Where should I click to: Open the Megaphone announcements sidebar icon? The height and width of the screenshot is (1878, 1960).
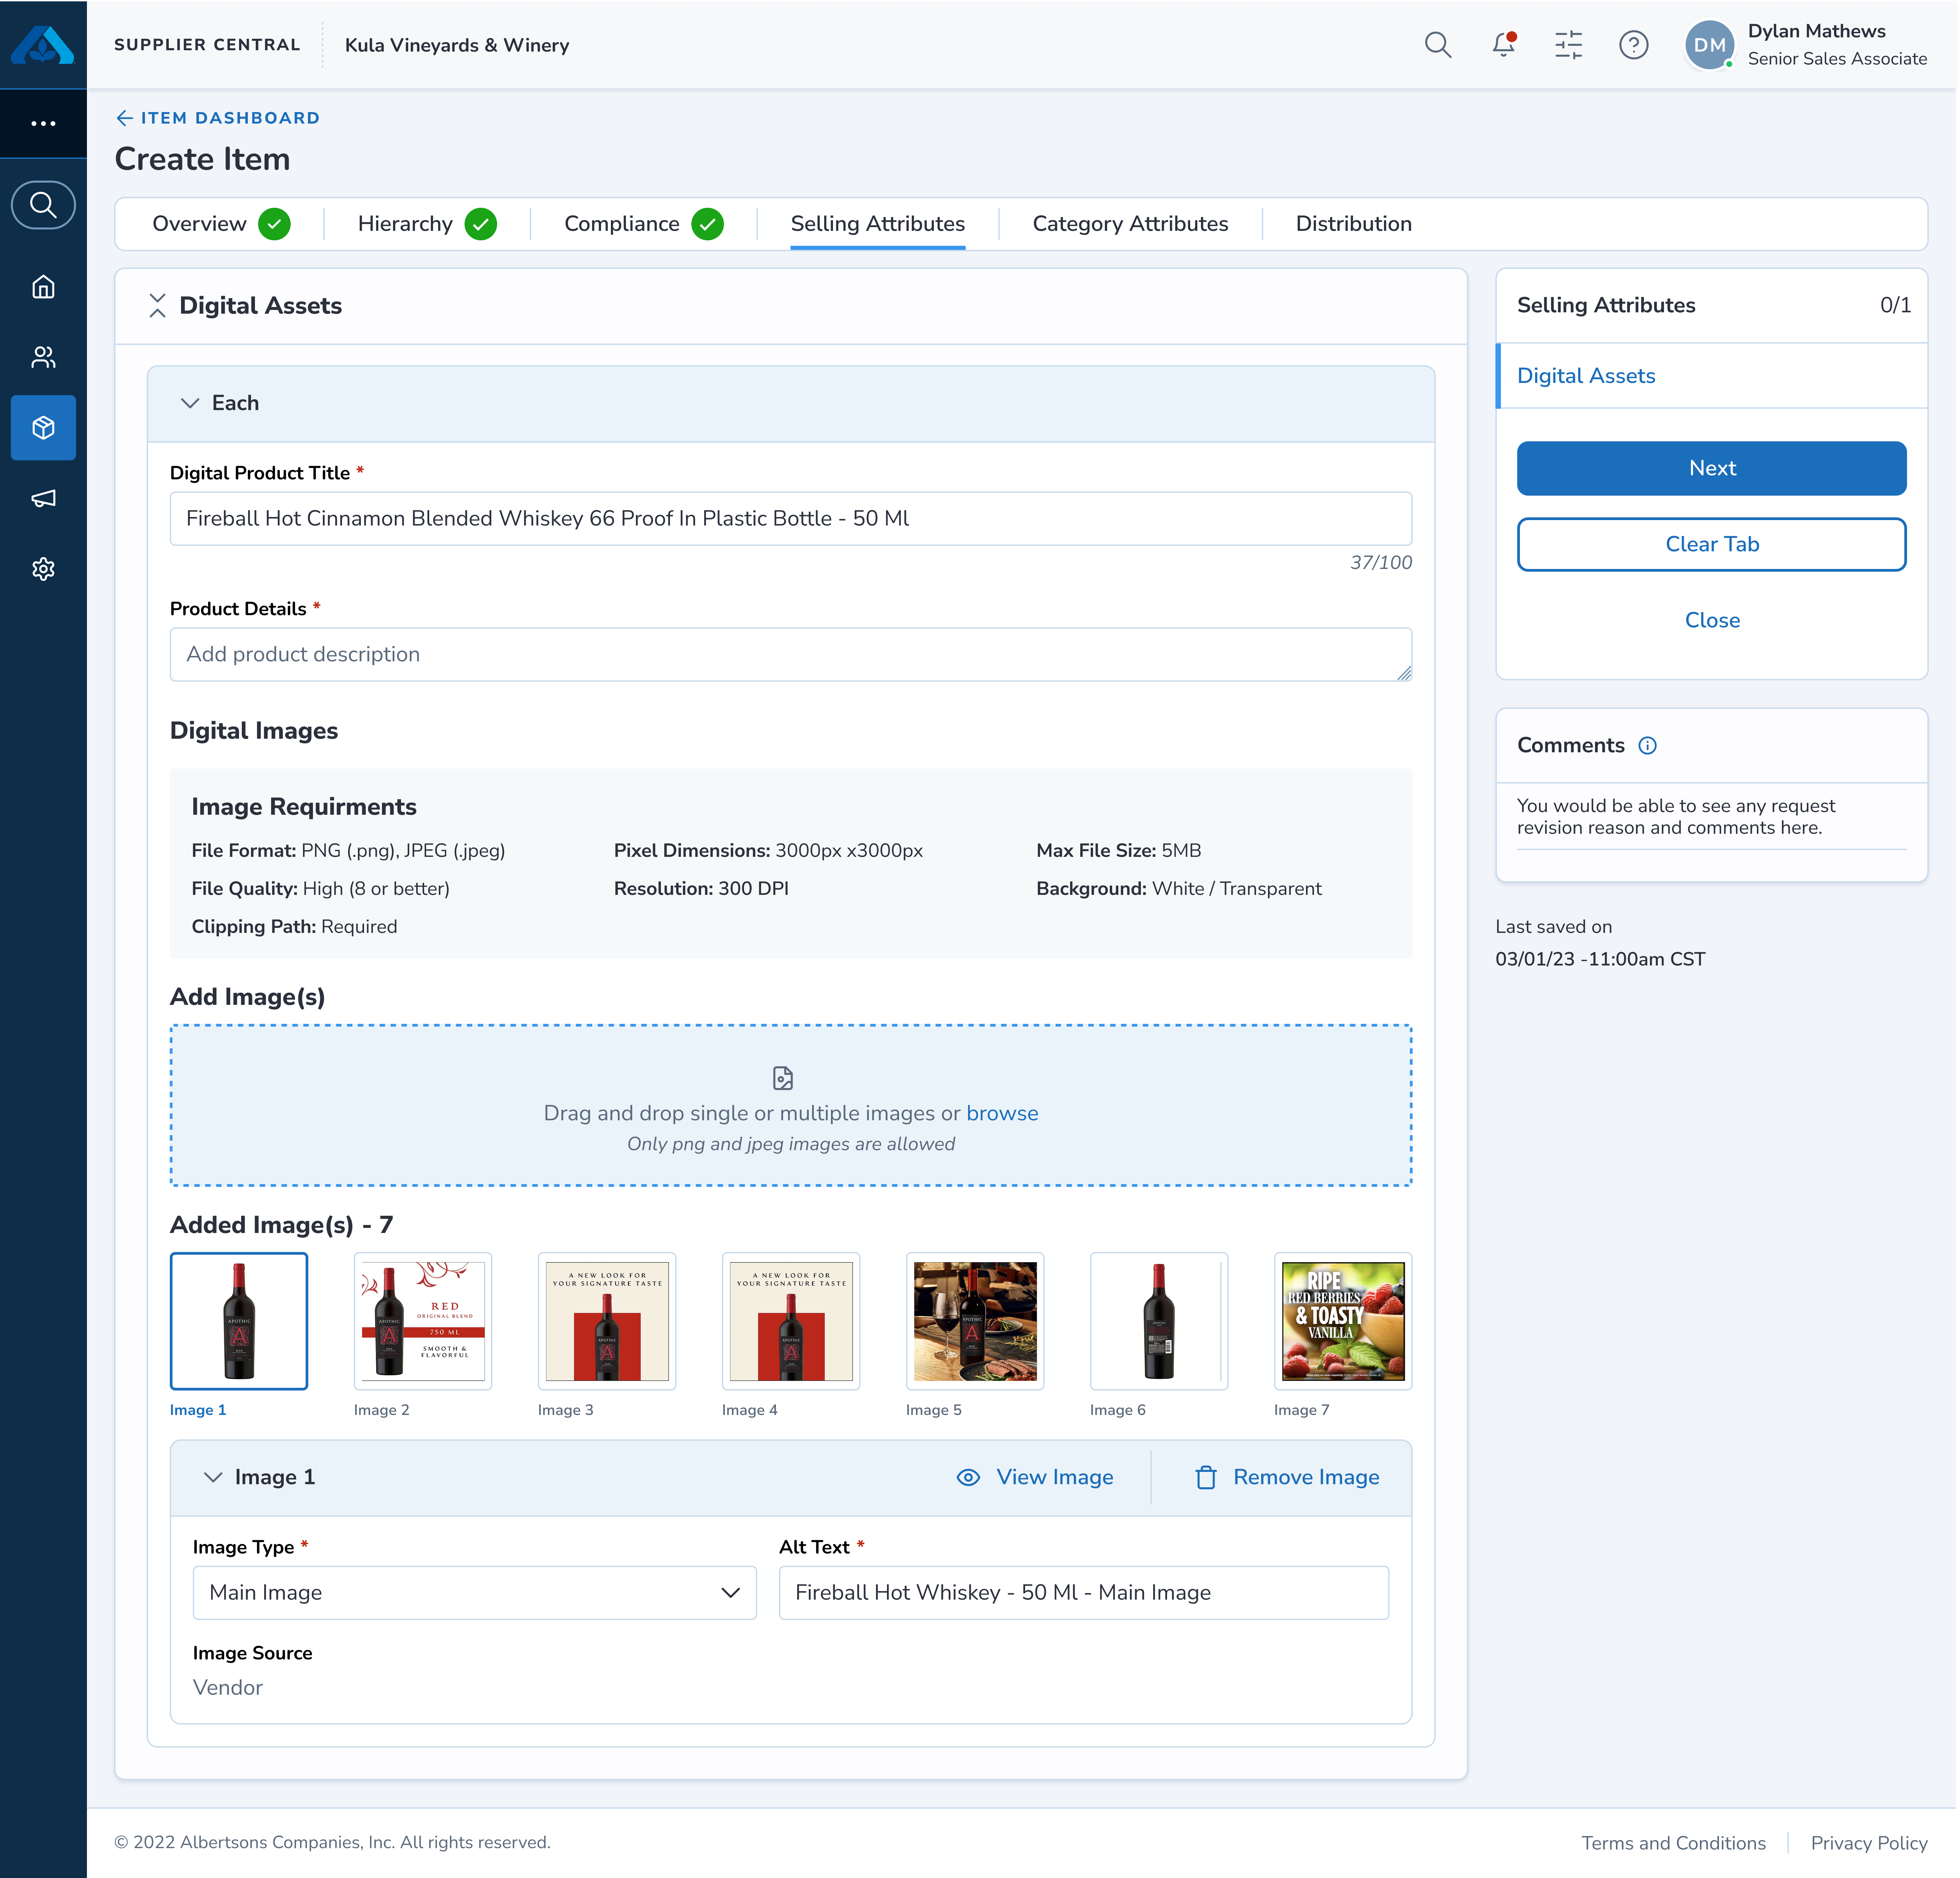coord(43,498)
